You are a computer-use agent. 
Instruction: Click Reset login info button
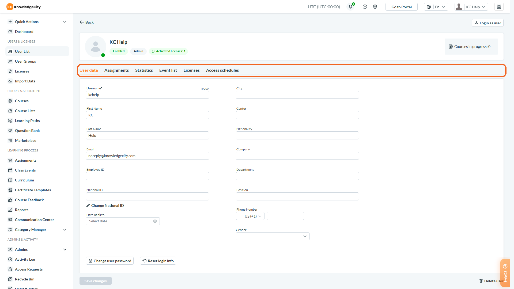(x=158, y=261)
